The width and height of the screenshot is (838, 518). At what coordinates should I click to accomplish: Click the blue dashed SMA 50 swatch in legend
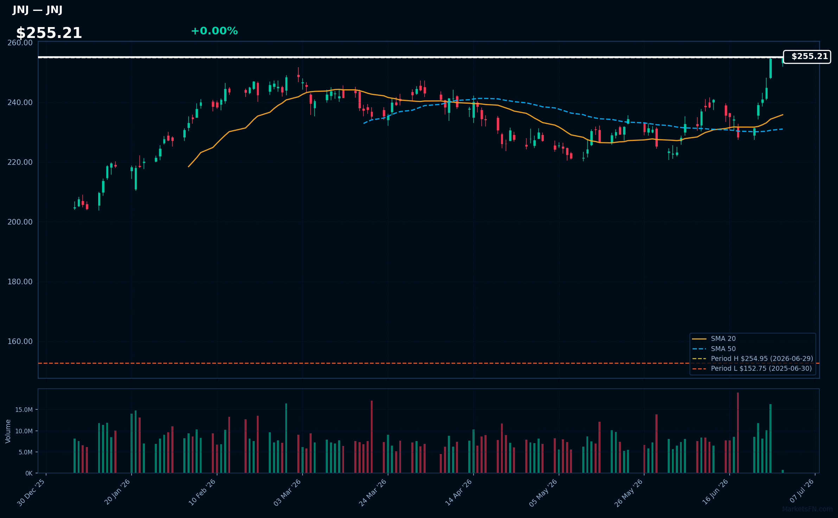click(x=699, y=349)
